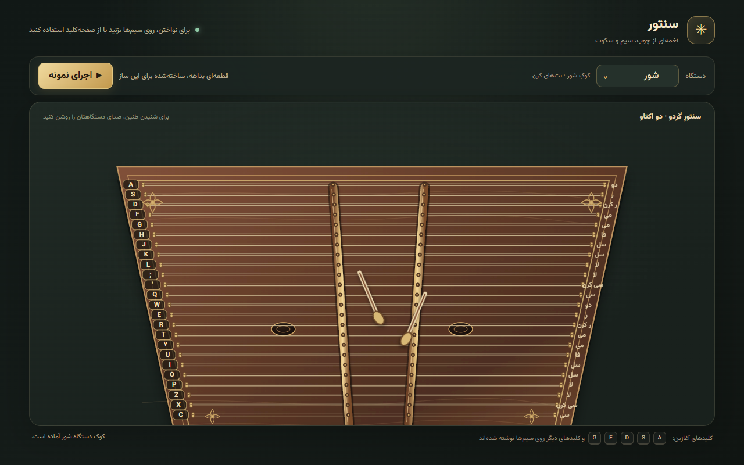This screenshot has height=465, width=744.
Task: Click the text قطعه‌ای بداهه، ساخته‌شده برای این ساز
Action: 174,76
